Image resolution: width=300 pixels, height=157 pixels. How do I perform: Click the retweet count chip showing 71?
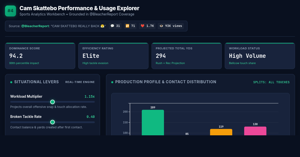point(130,26)
